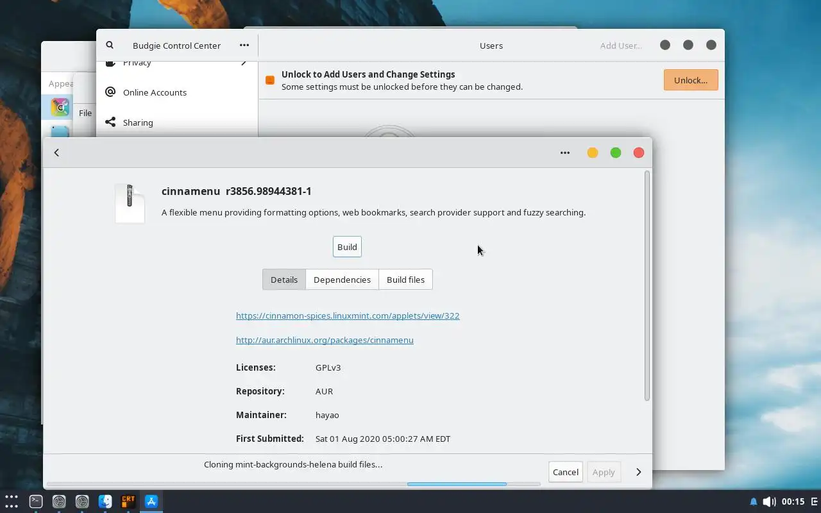Image resolution: width=821 pixels, height=513 pixels.
Task: Click the Online Accounts at-sign icon
Action: (110, 92)
